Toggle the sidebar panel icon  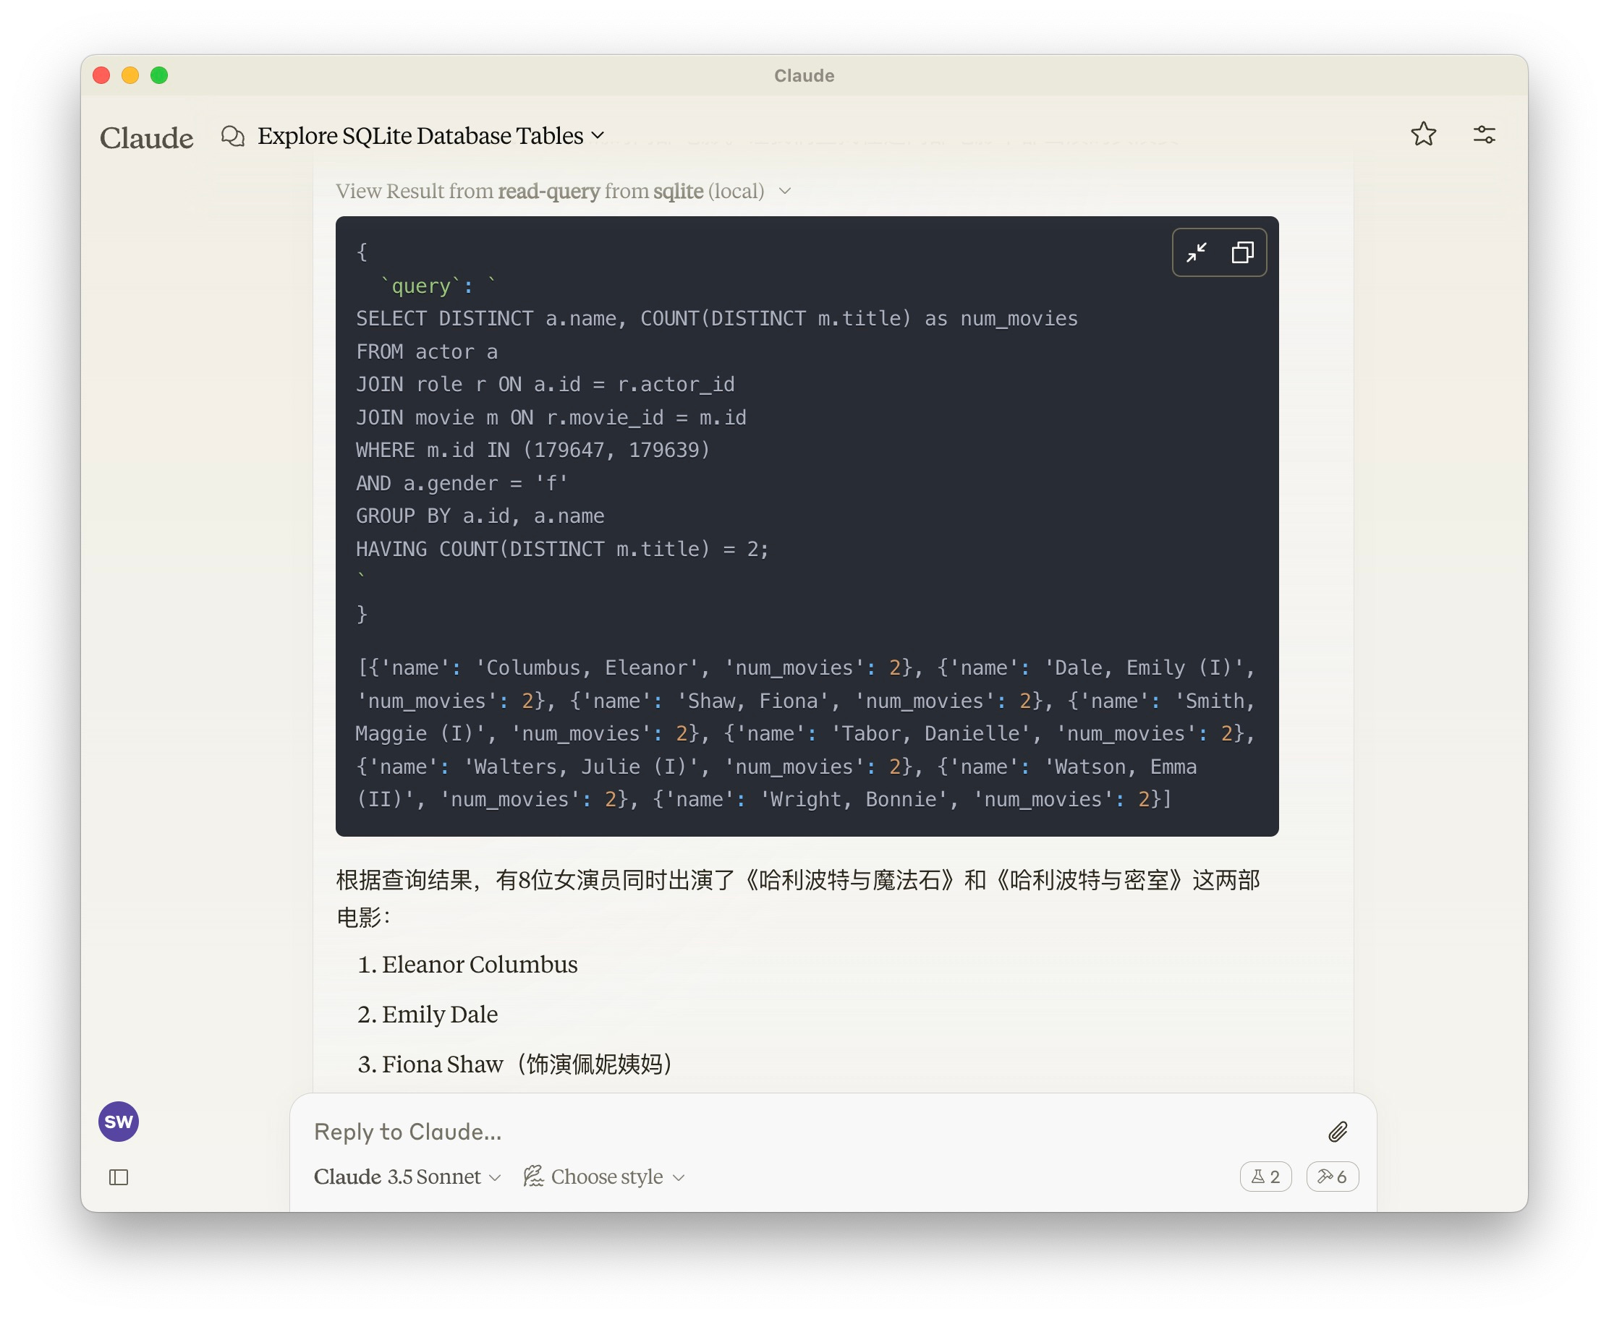pos(119,1177)
